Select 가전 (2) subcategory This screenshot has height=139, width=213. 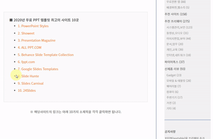pyautogui.click(x=171, y=103)
